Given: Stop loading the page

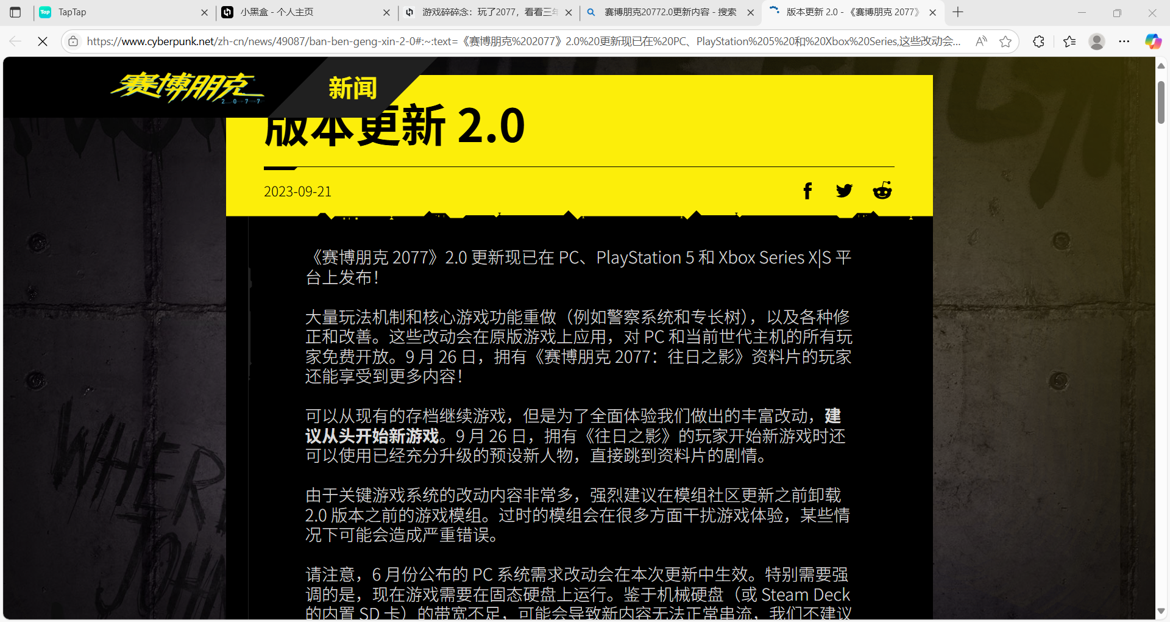Looking at the screenshot, I should click(x=43, y=41).
